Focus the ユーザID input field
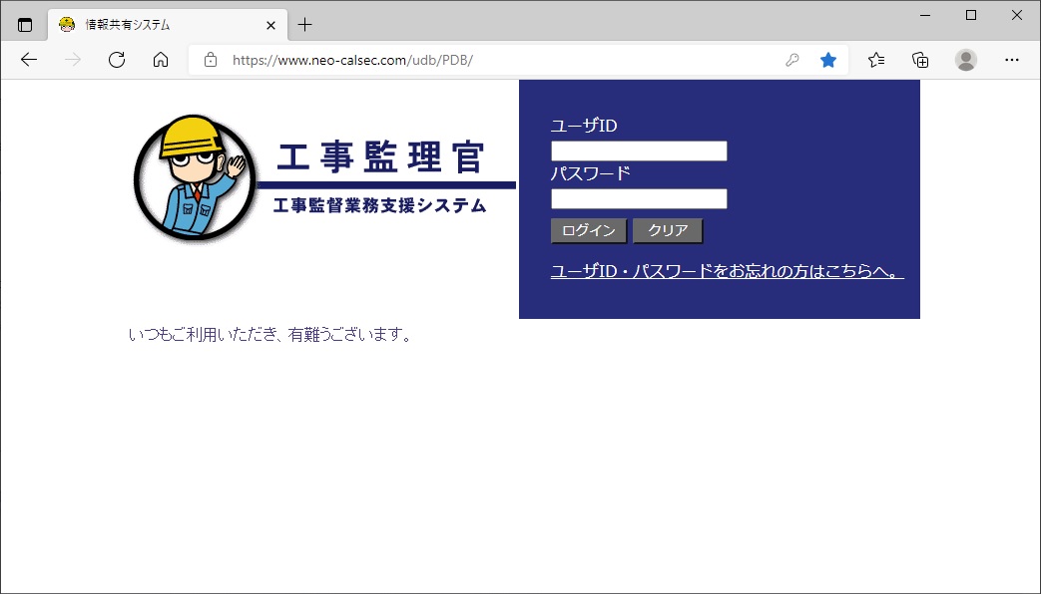 tap(639, 150)
